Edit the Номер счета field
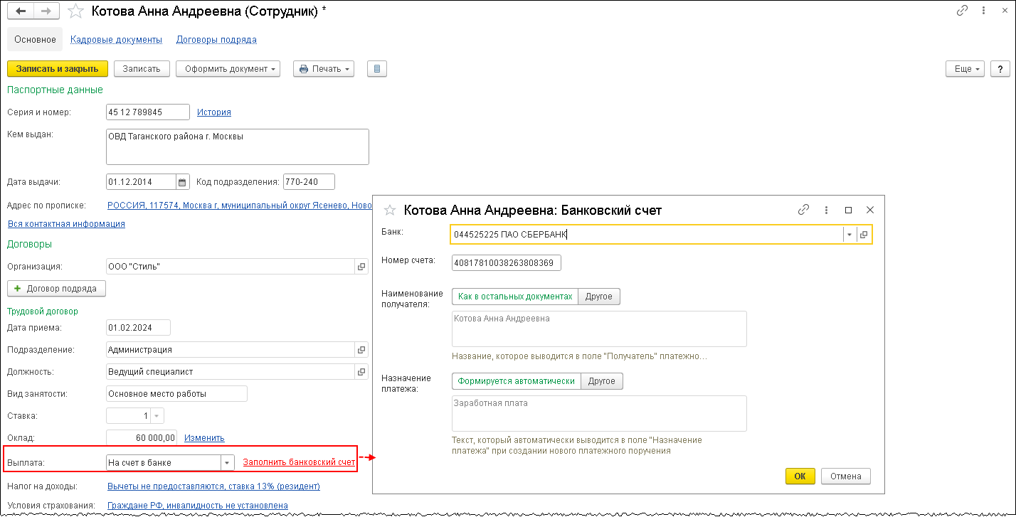Screen dimensions: 1016x517 (507, 263)
